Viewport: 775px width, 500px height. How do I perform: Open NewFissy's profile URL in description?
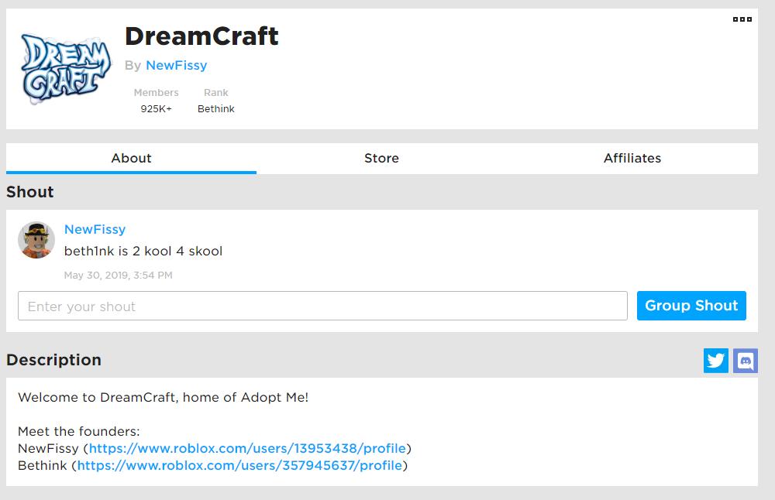[x=247, y=448]
